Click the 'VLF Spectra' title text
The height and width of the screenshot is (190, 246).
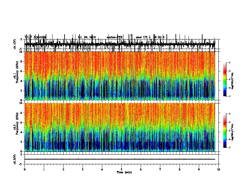point(35,37)
